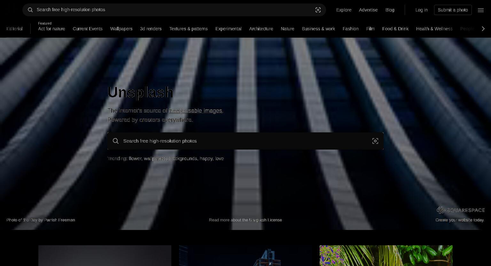Open the skyscraper photo thumbnail

[x=245, y=255]
